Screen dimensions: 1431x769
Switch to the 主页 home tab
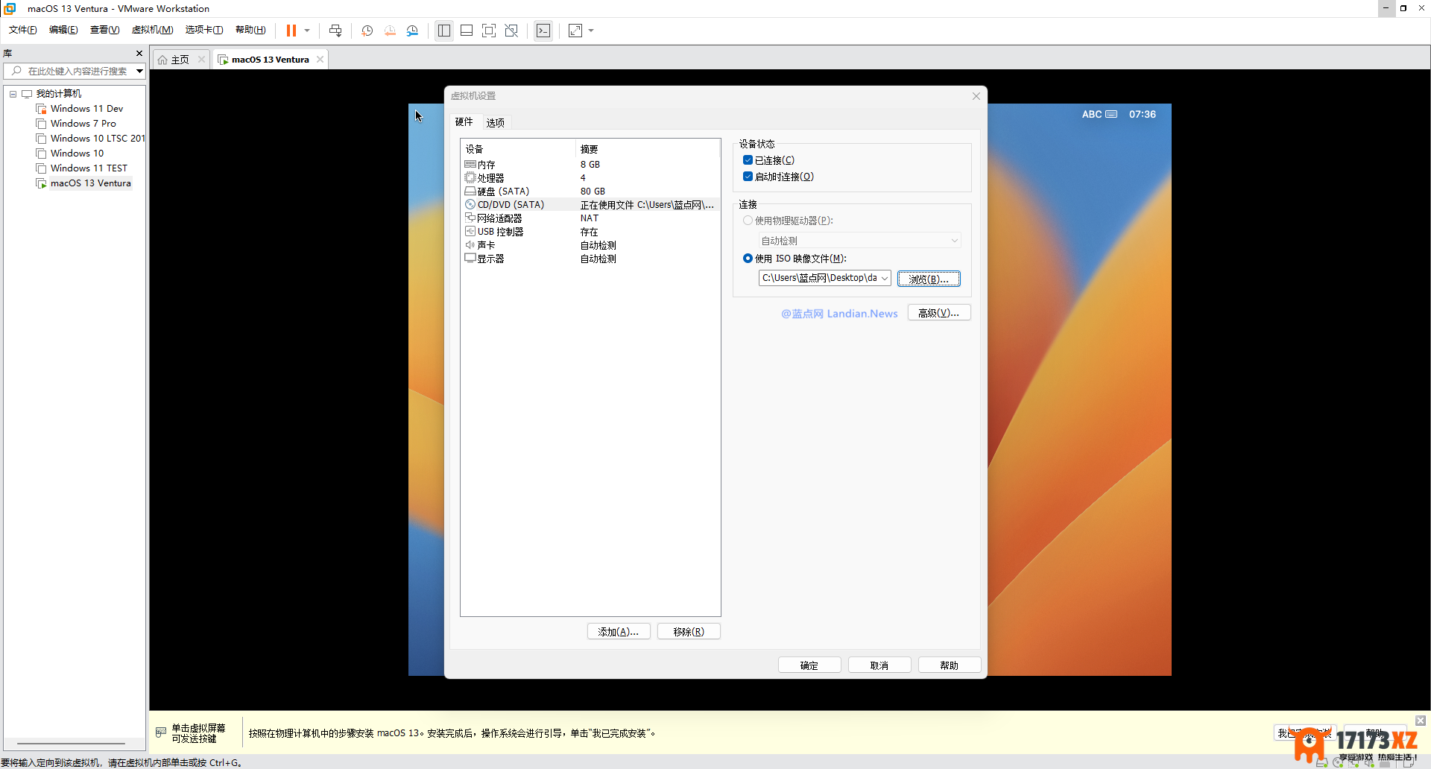click(174, 60)
